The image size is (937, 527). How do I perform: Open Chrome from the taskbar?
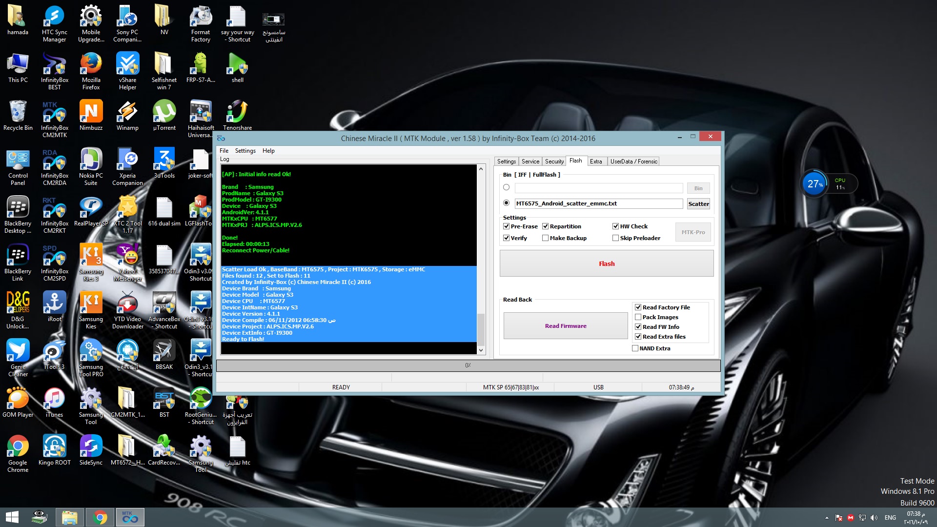point(100,517)
